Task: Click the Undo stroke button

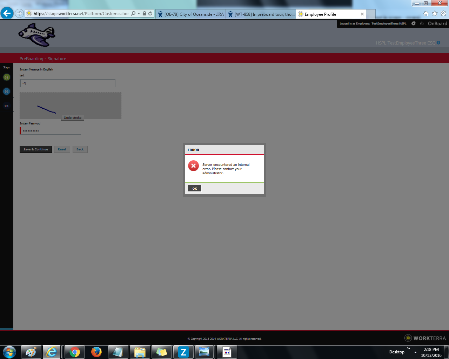Action: tap(73, 118)
